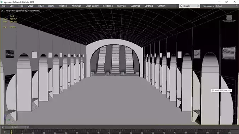
Task: Click the 3ds Max application icon in title bar
Action: [x=2, y=2]
